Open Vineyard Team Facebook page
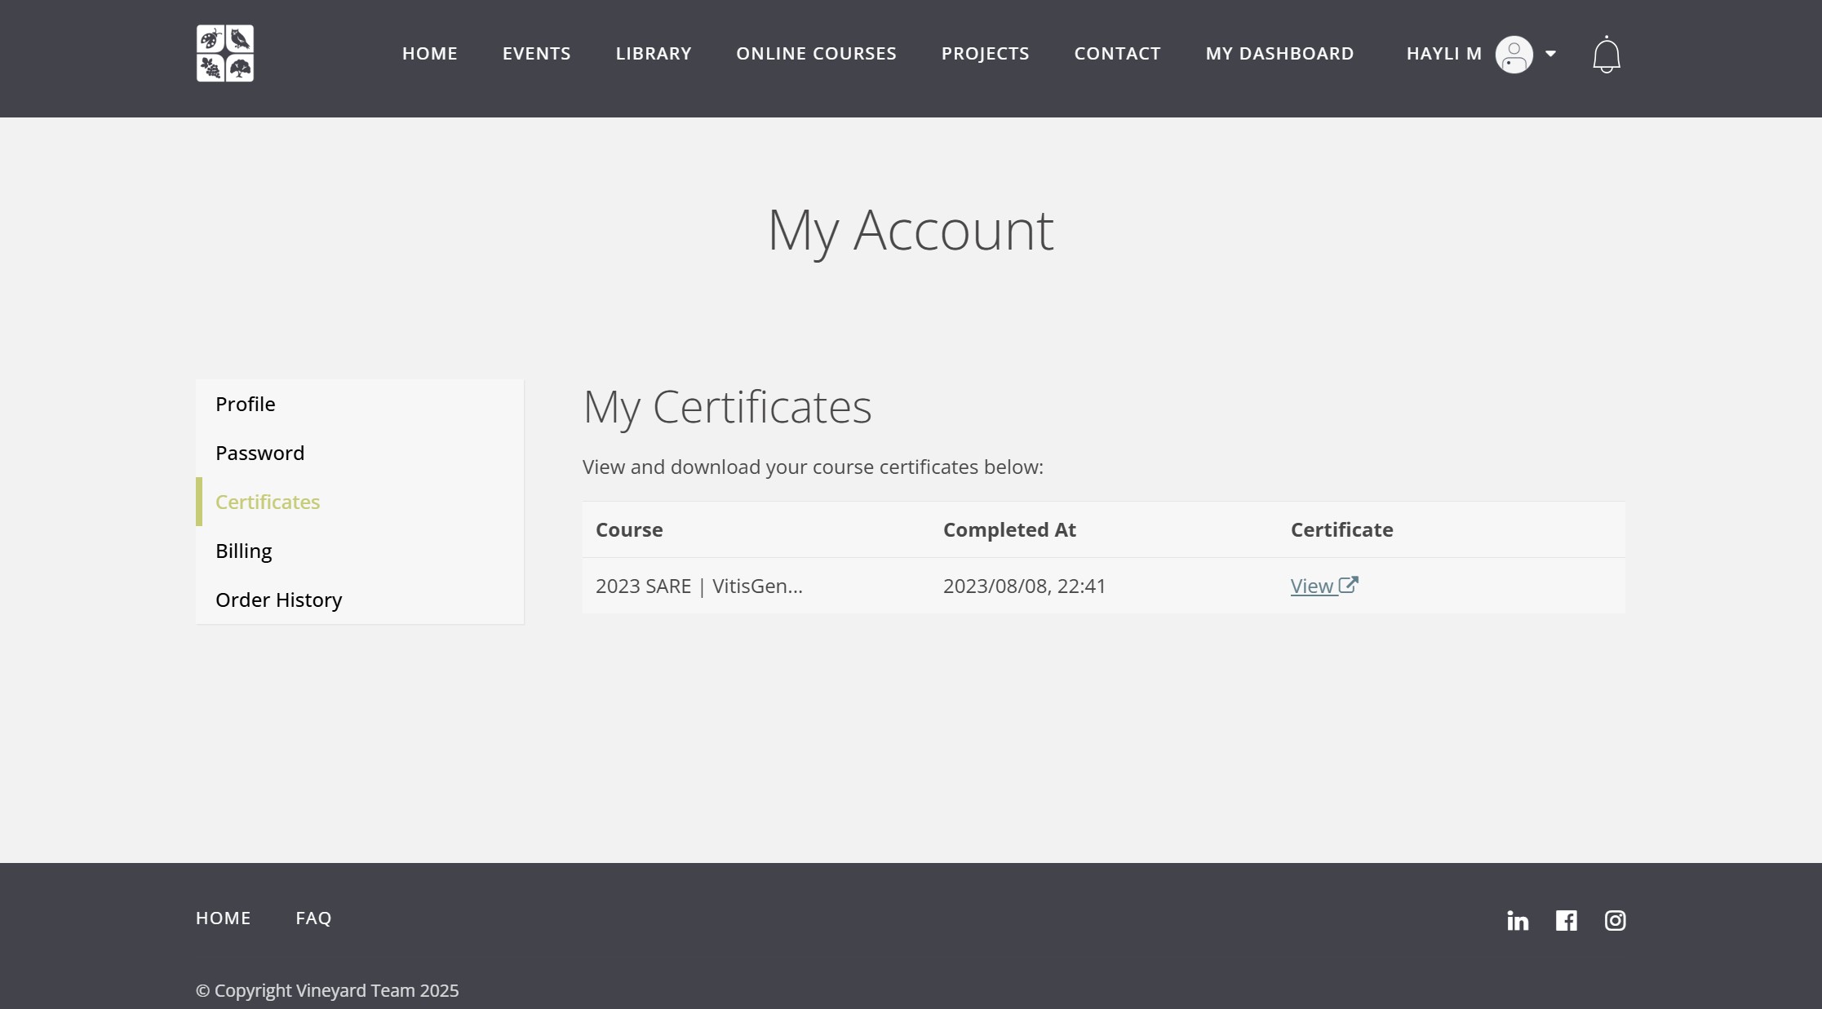The height and width of the screenshot is (1009, 1822). click(1566, 921)
